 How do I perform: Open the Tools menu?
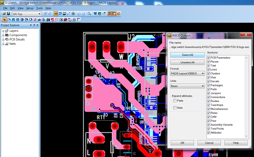point(39,8)
